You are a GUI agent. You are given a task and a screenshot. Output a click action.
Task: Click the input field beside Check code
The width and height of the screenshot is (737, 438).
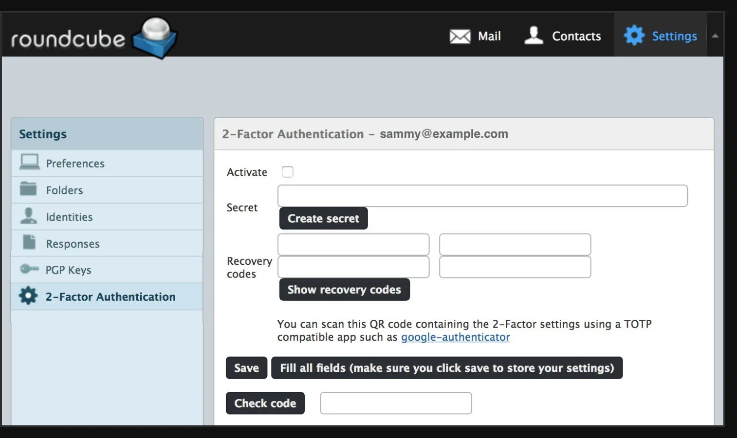396,403
